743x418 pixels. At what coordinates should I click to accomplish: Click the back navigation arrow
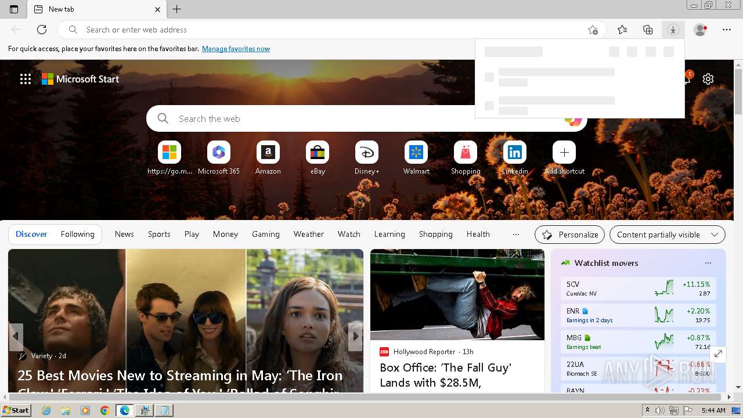coord(16,30)
